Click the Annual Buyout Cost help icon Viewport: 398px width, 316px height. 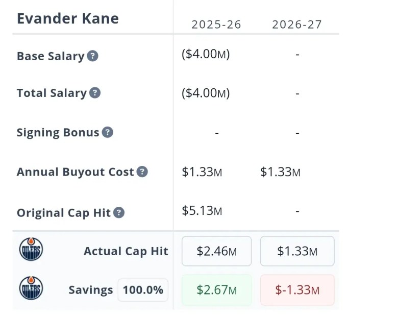tap(142, 172)
